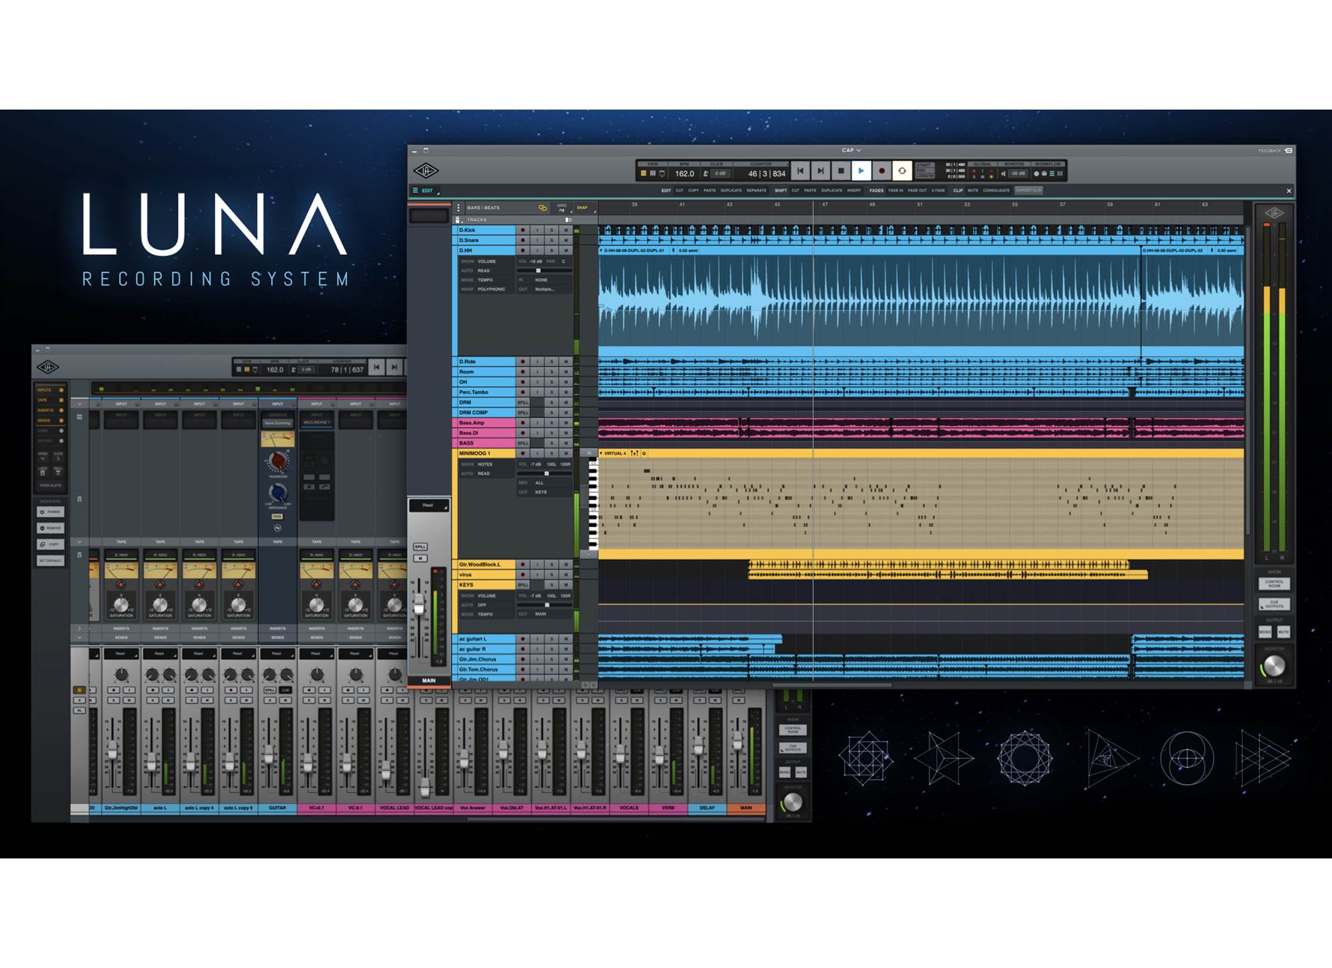Viewport: 1332px width, 968px height.
Task: Click the link icon beside Bars | Beats
Action: click(542, 208)
